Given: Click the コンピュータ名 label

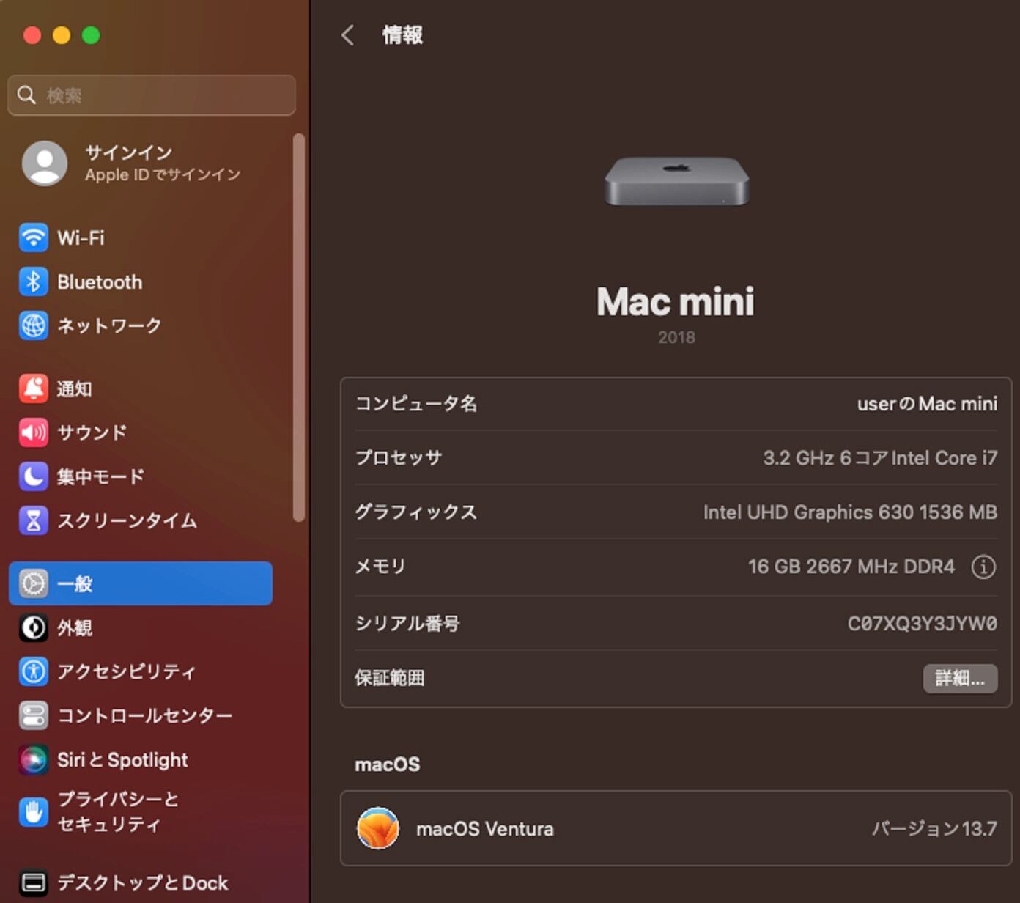Looking at the screenshot, I should (x=416, y=404).
